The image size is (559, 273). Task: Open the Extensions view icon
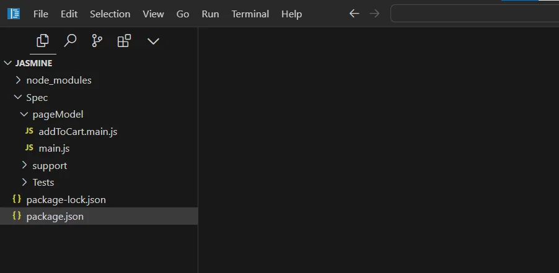(x=125, y=41)
